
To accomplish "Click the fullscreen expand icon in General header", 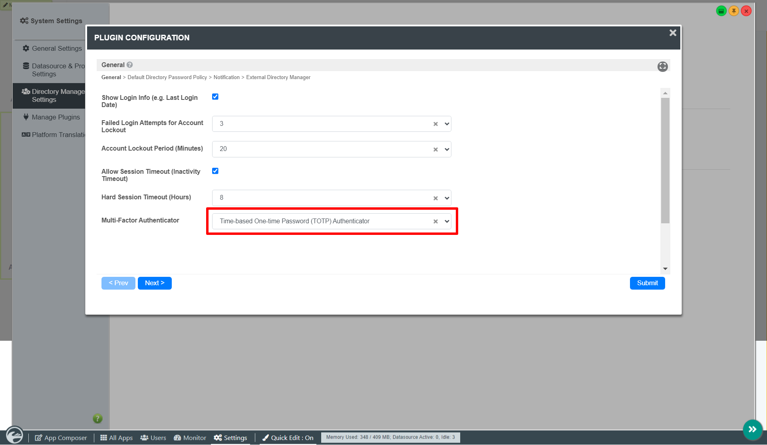I will tap(662, 66).
